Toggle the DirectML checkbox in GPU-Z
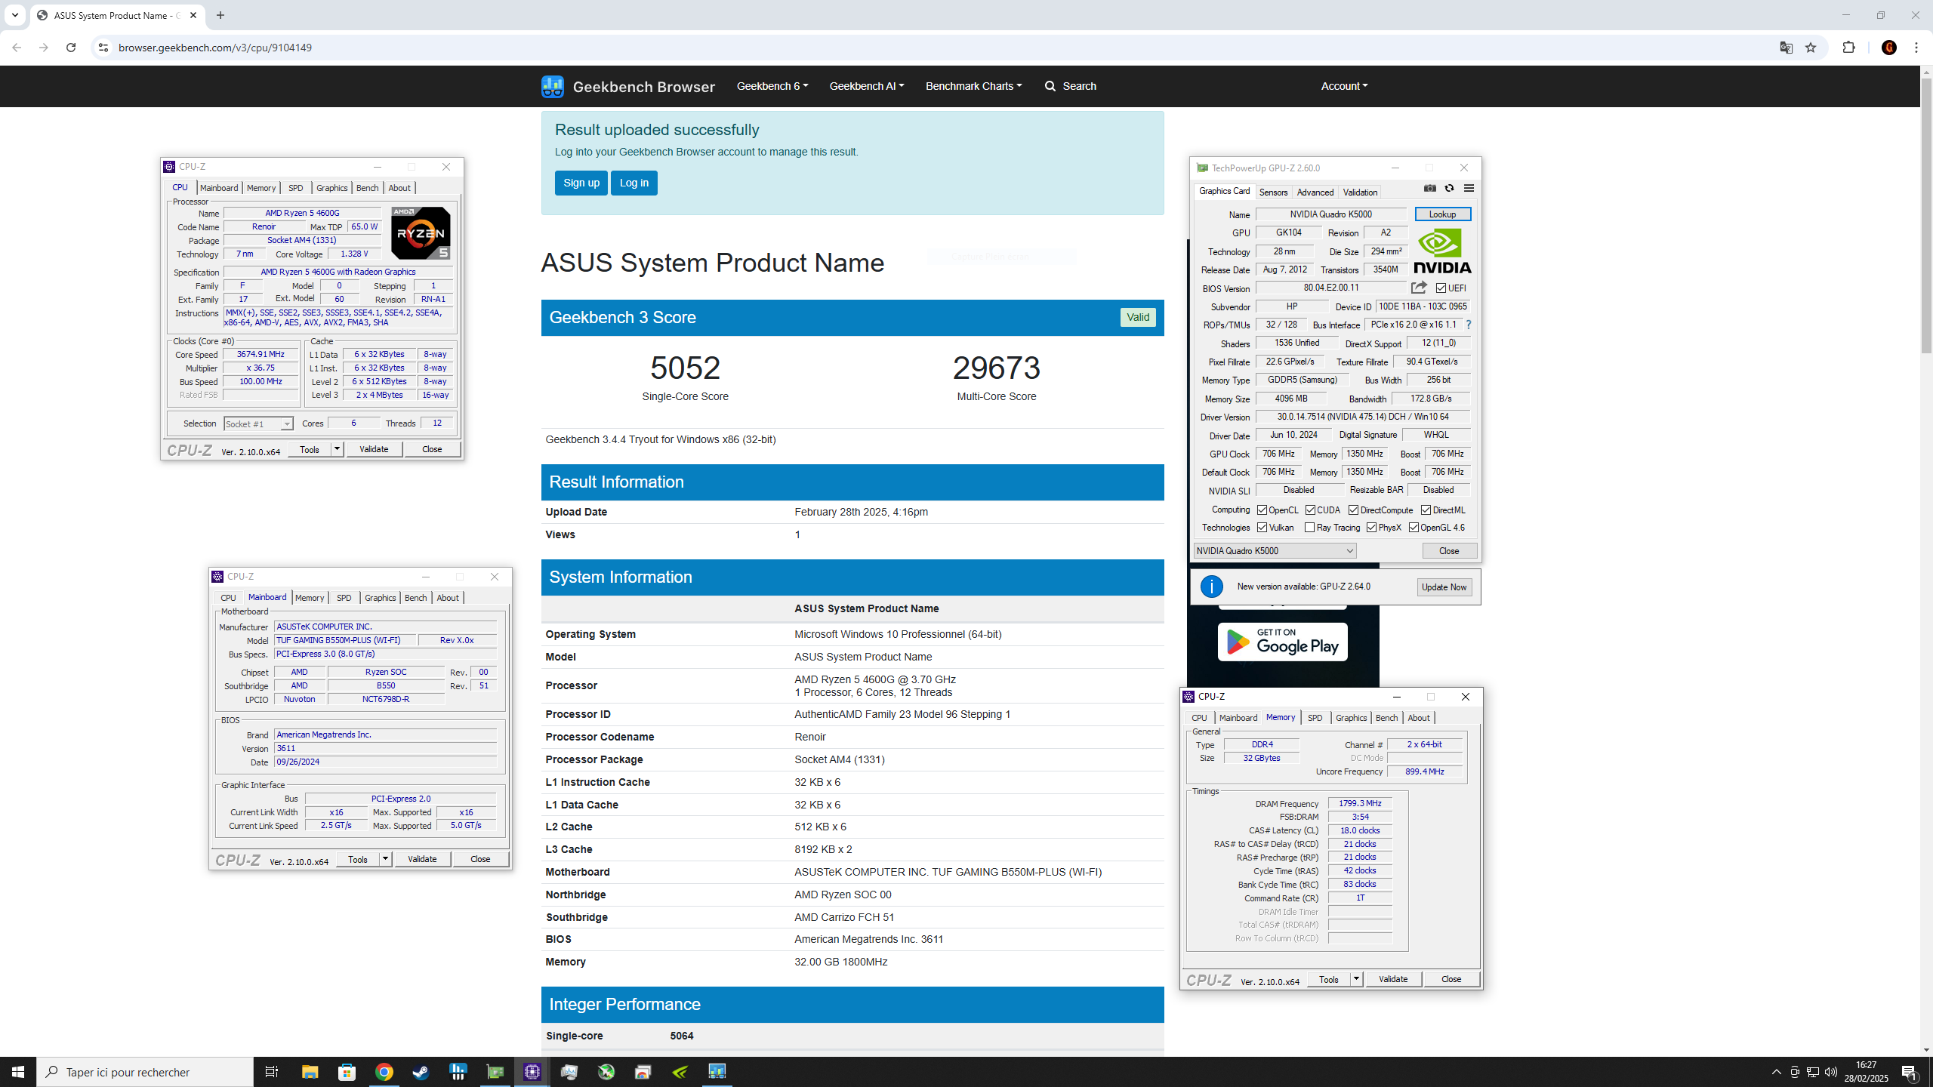This screenshot has width=1933, height=1087. [1426, 510]
